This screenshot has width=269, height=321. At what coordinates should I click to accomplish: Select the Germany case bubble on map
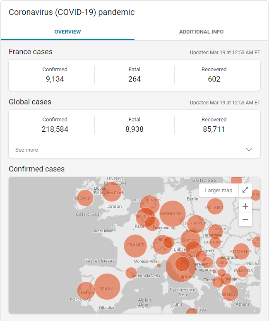click(172, 214)
